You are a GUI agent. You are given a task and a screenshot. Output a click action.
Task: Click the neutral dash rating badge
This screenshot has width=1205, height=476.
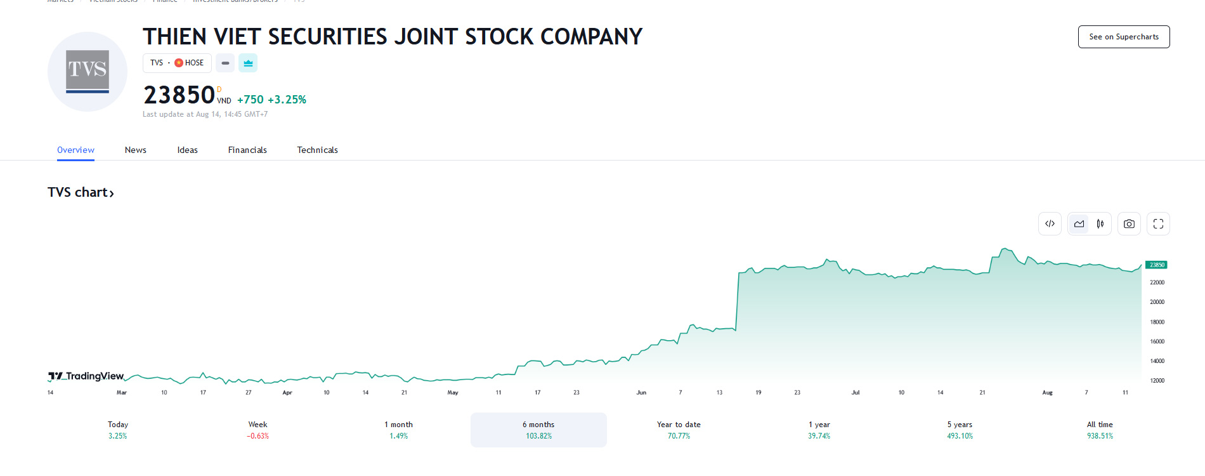tap(225, 63)
